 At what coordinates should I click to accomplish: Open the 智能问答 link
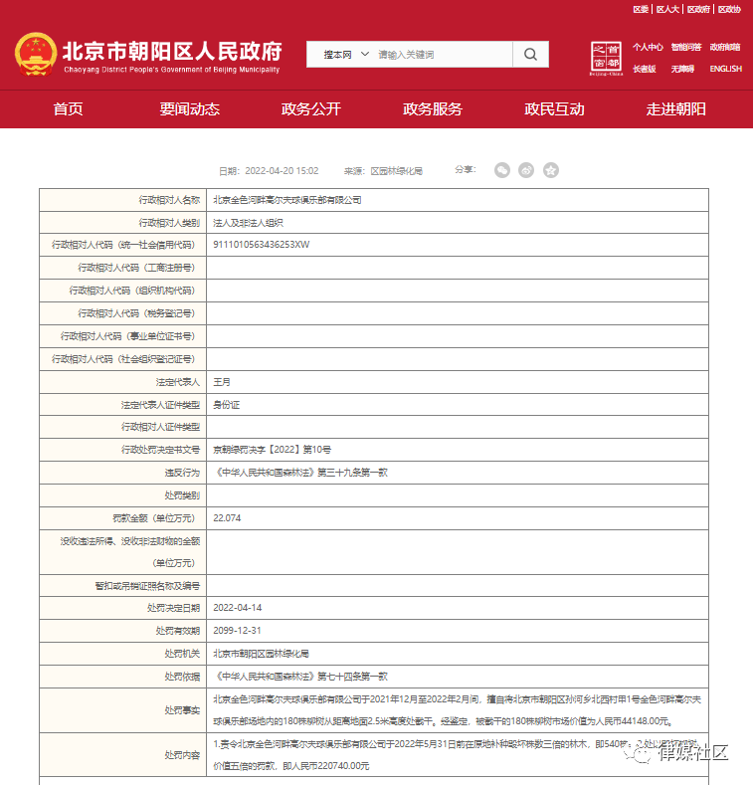pos(685,47)
